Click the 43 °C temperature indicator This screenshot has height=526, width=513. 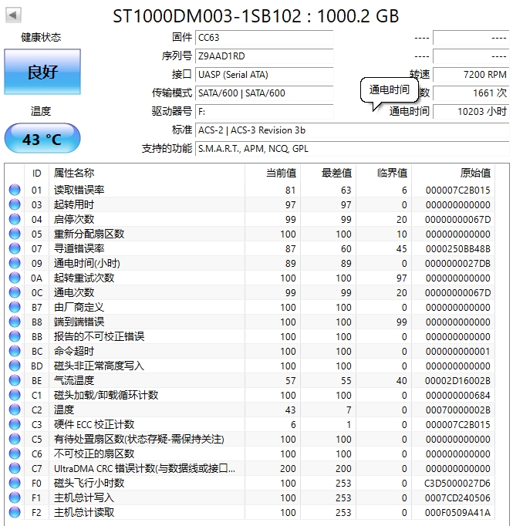coord(42,139)
